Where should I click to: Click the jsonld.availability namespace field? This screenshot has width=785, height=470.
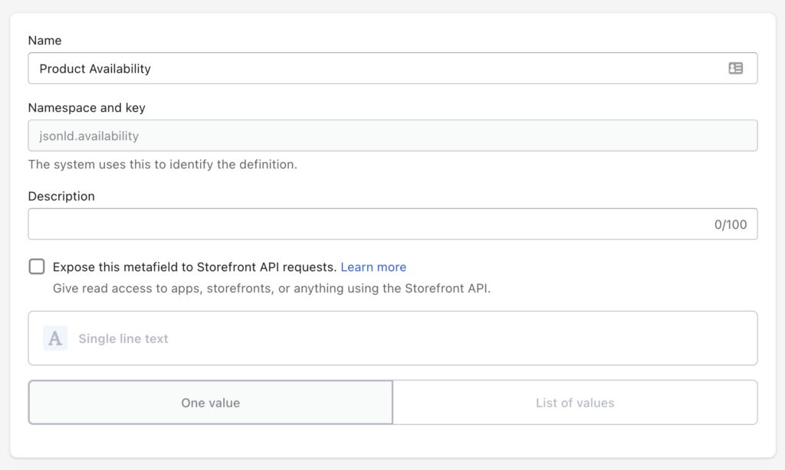pos(392,135)
